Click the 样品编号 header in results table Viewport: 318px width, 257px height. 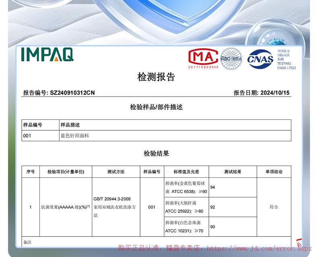(x=152, y=172)
